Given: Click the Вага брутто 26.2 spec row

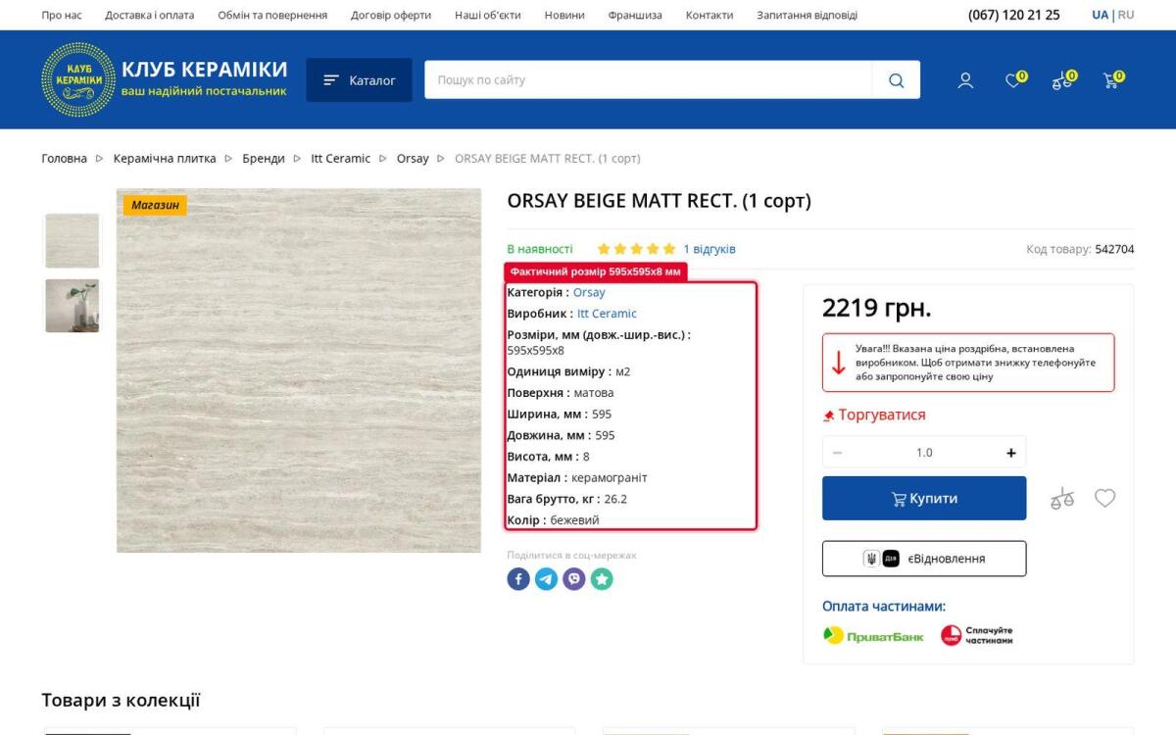Looking at the screenshot, I should [566, 499].
